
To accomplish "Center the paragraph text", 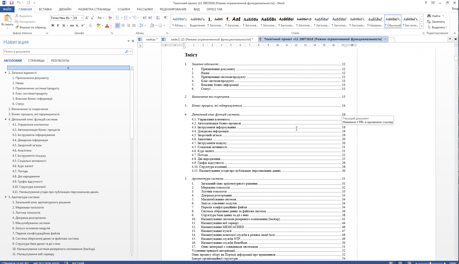I will (x=123, y=25).
